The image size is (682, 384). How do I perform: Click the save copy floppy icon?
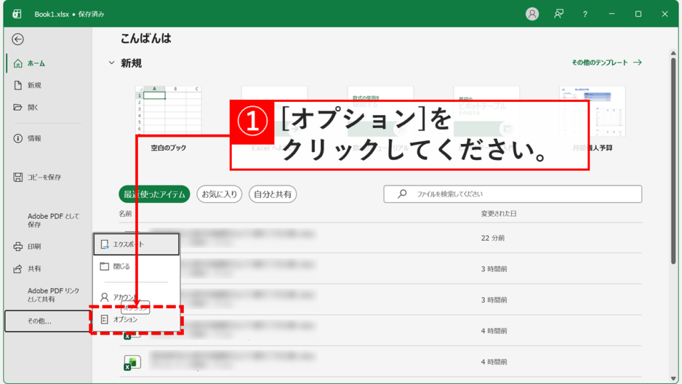[18, 177]
